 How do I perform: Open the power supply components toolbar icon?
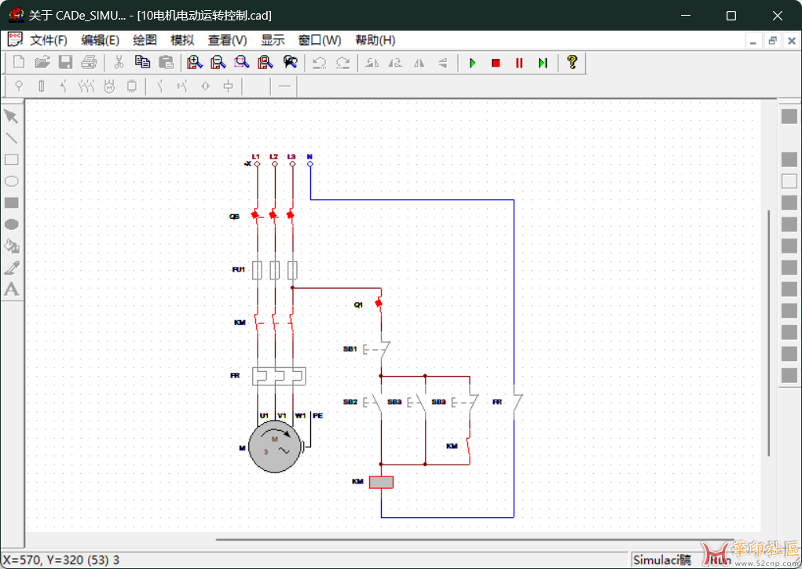19,86
